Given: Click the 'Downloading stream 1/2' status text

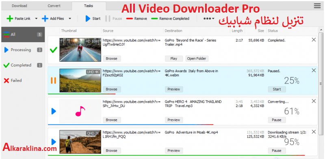Looking at the screenshot, I should coord(287,132).
